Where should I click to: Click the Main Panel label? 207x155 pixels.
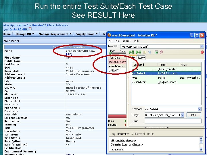coord(11,41)
